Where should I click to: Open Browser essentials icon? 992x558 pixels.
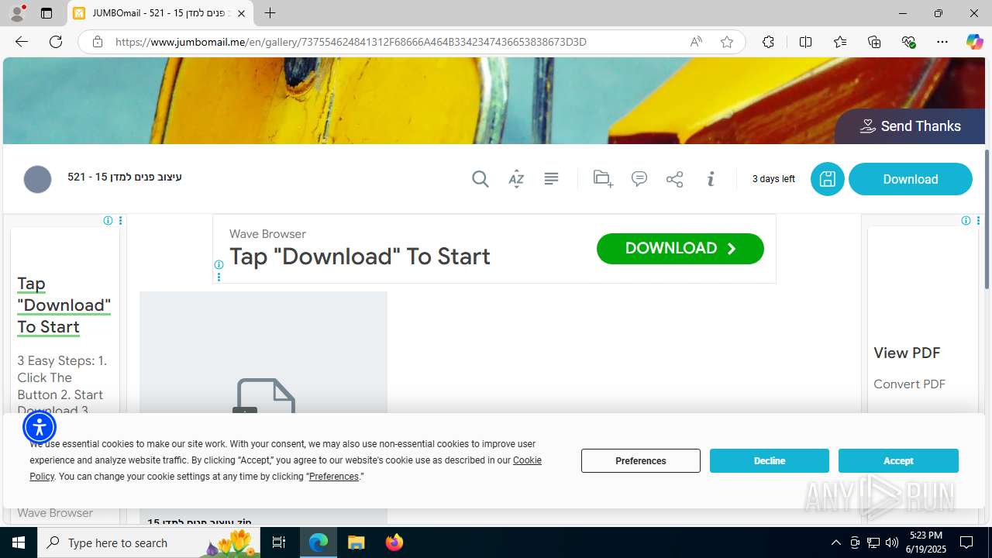[x=908, y=42]
